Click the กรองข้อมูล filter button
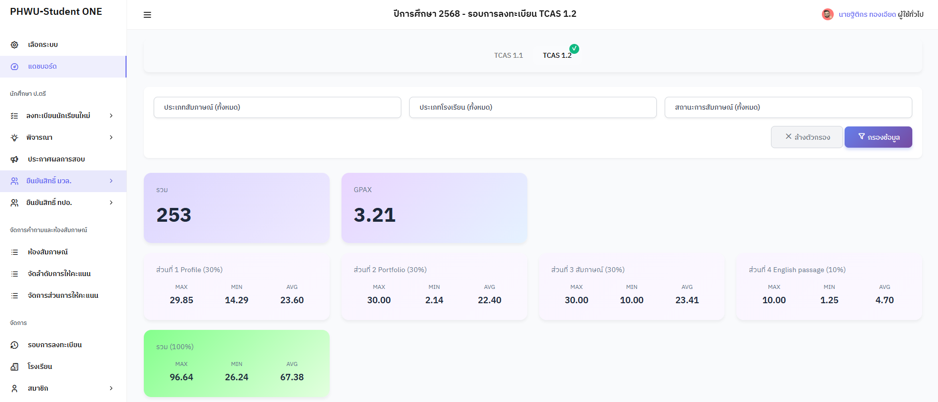The width and height of the screenshot is (938, 402). (878, 137)
